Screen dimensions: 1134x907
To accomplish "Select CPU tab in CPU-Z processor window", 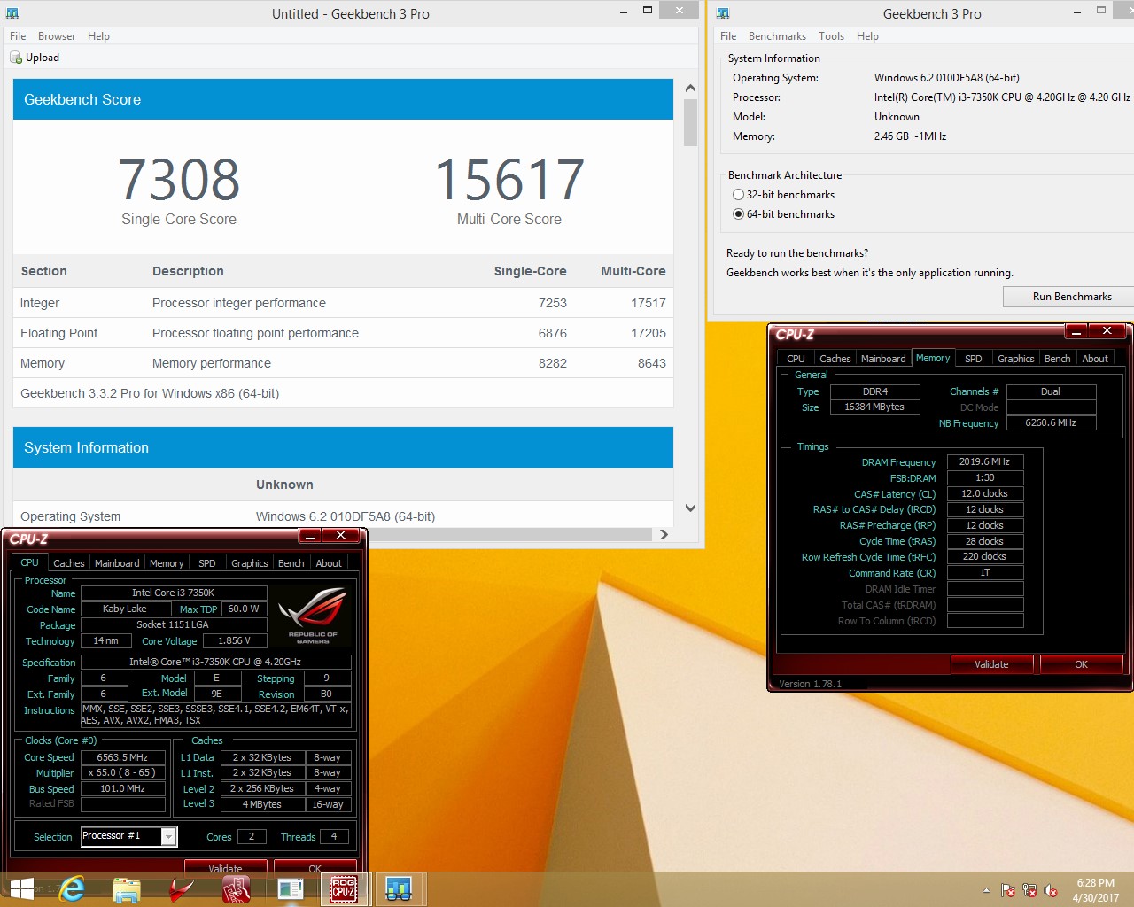I will tap(29, 562).
